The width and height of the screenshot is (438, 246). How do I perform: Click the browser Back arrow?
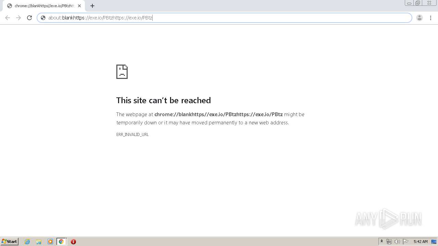[x=8, y=18]
